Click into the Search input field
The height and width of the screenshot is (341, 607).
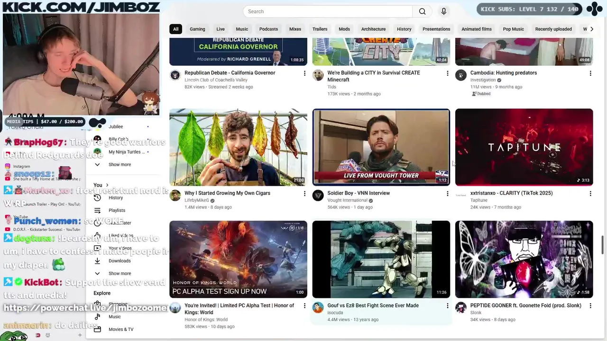point(328,11)
